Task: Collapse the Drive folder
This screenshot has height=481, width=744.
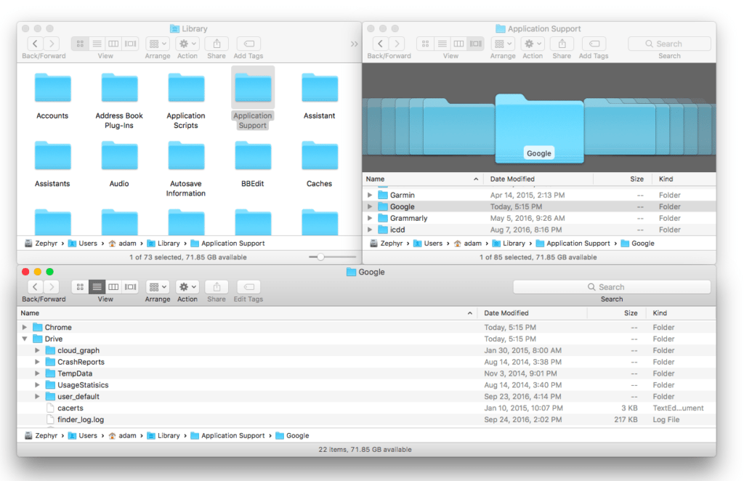Action: (25, 339)
